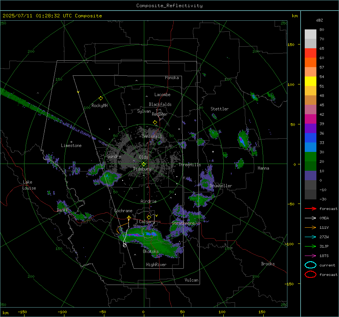The height and width of the screenshot is (317, 339).
Task: Click the dBZ legend heading
Action: coord(319,20)
